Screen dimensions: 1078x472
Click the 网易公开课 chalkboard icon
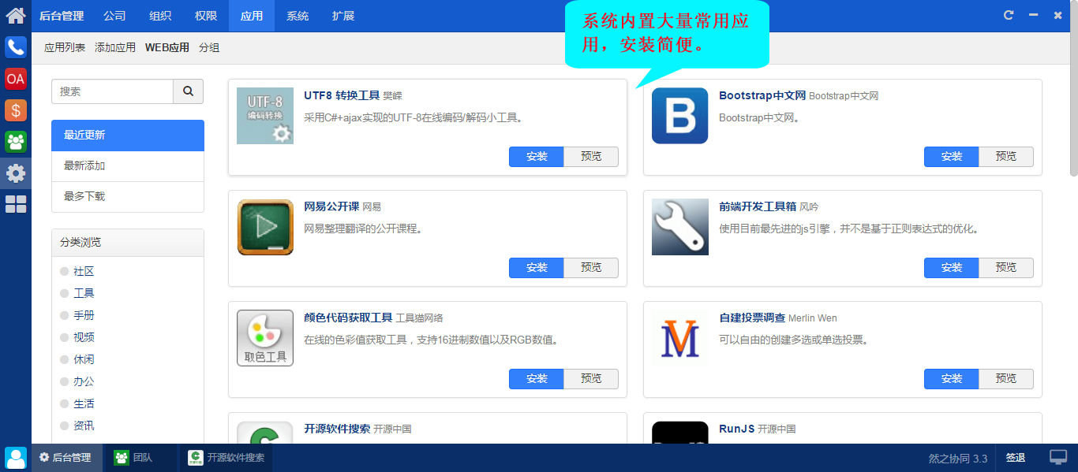click(x=265, y=227)
